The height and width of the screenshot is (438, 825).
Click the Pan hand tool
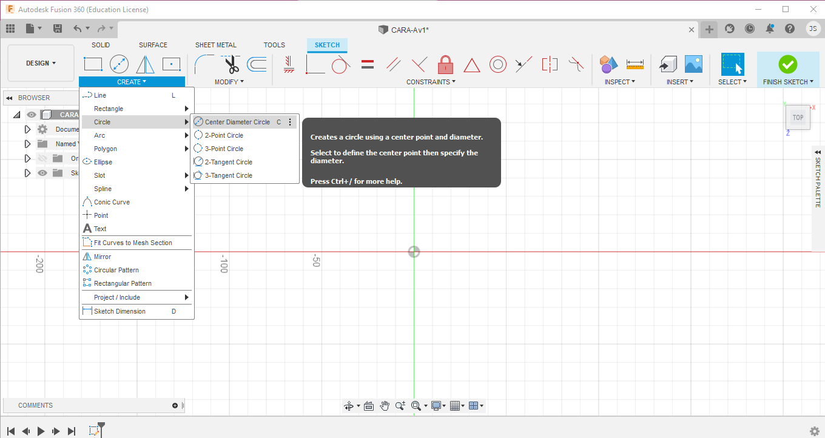coord(385,406)
